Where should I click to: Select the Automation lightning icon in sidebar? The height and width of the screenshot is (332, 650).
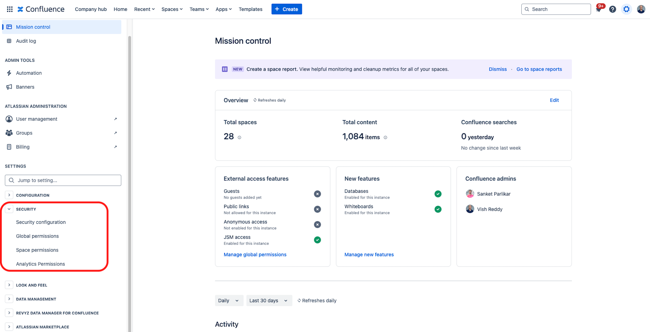click(x=9, y=73)
